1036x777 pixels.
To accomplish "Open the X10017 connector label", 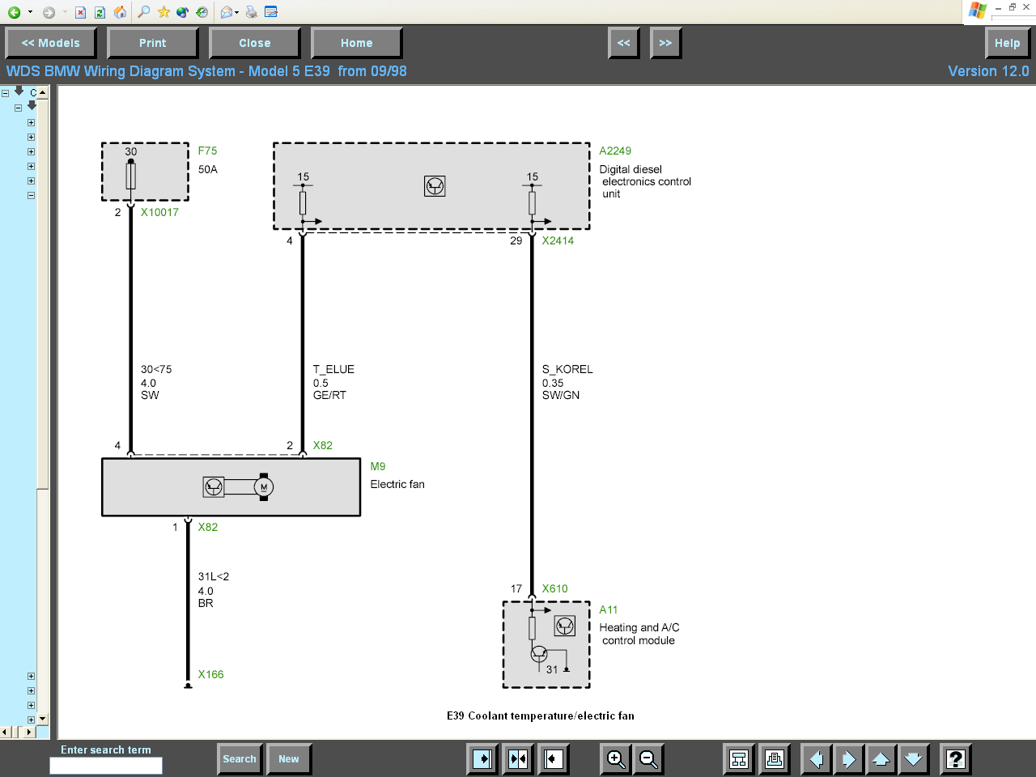I will 159,212.
